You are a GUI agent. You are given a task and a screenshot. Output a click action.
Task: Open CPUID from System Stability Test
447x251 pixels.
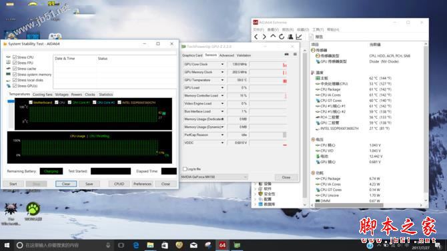click(x=119, y=184)
